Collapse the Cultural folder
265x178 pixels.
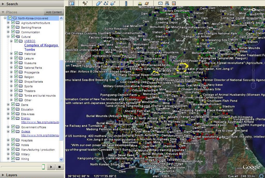click(x=8, y=37)
